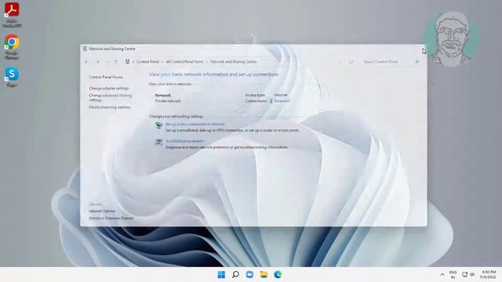Go forward in Control Panel window
The image size is (502, 282).
click(x=97, y=62)
